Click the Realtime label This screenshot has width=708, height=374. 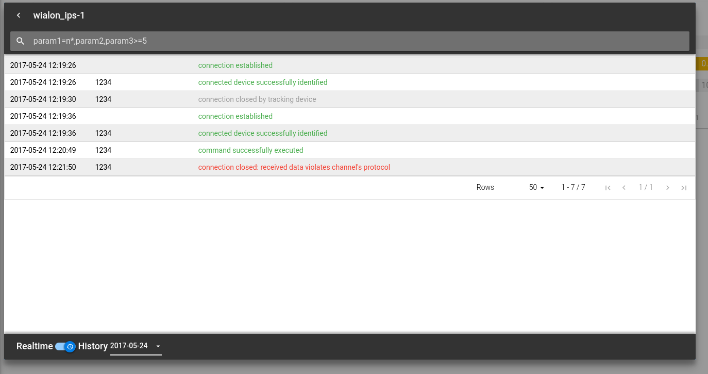(35, 346)
